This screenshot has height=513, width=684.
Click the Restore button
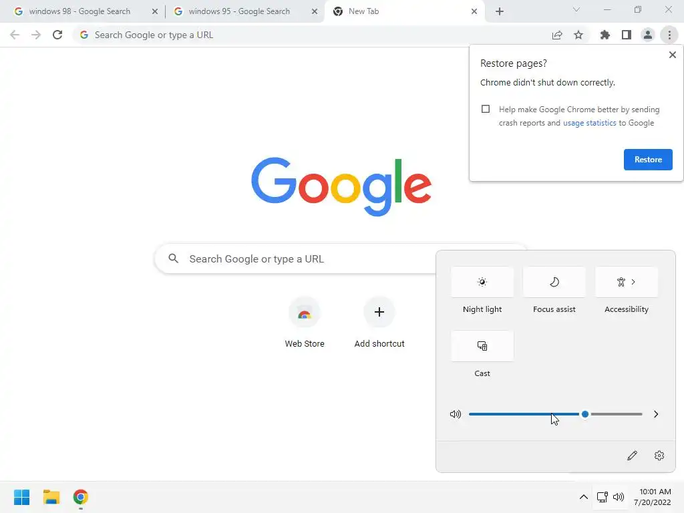pos(648,160)
